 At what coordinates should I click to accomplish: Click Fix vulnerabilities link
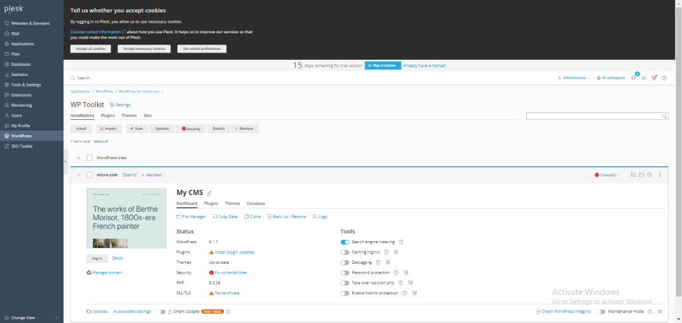(230, 272)
